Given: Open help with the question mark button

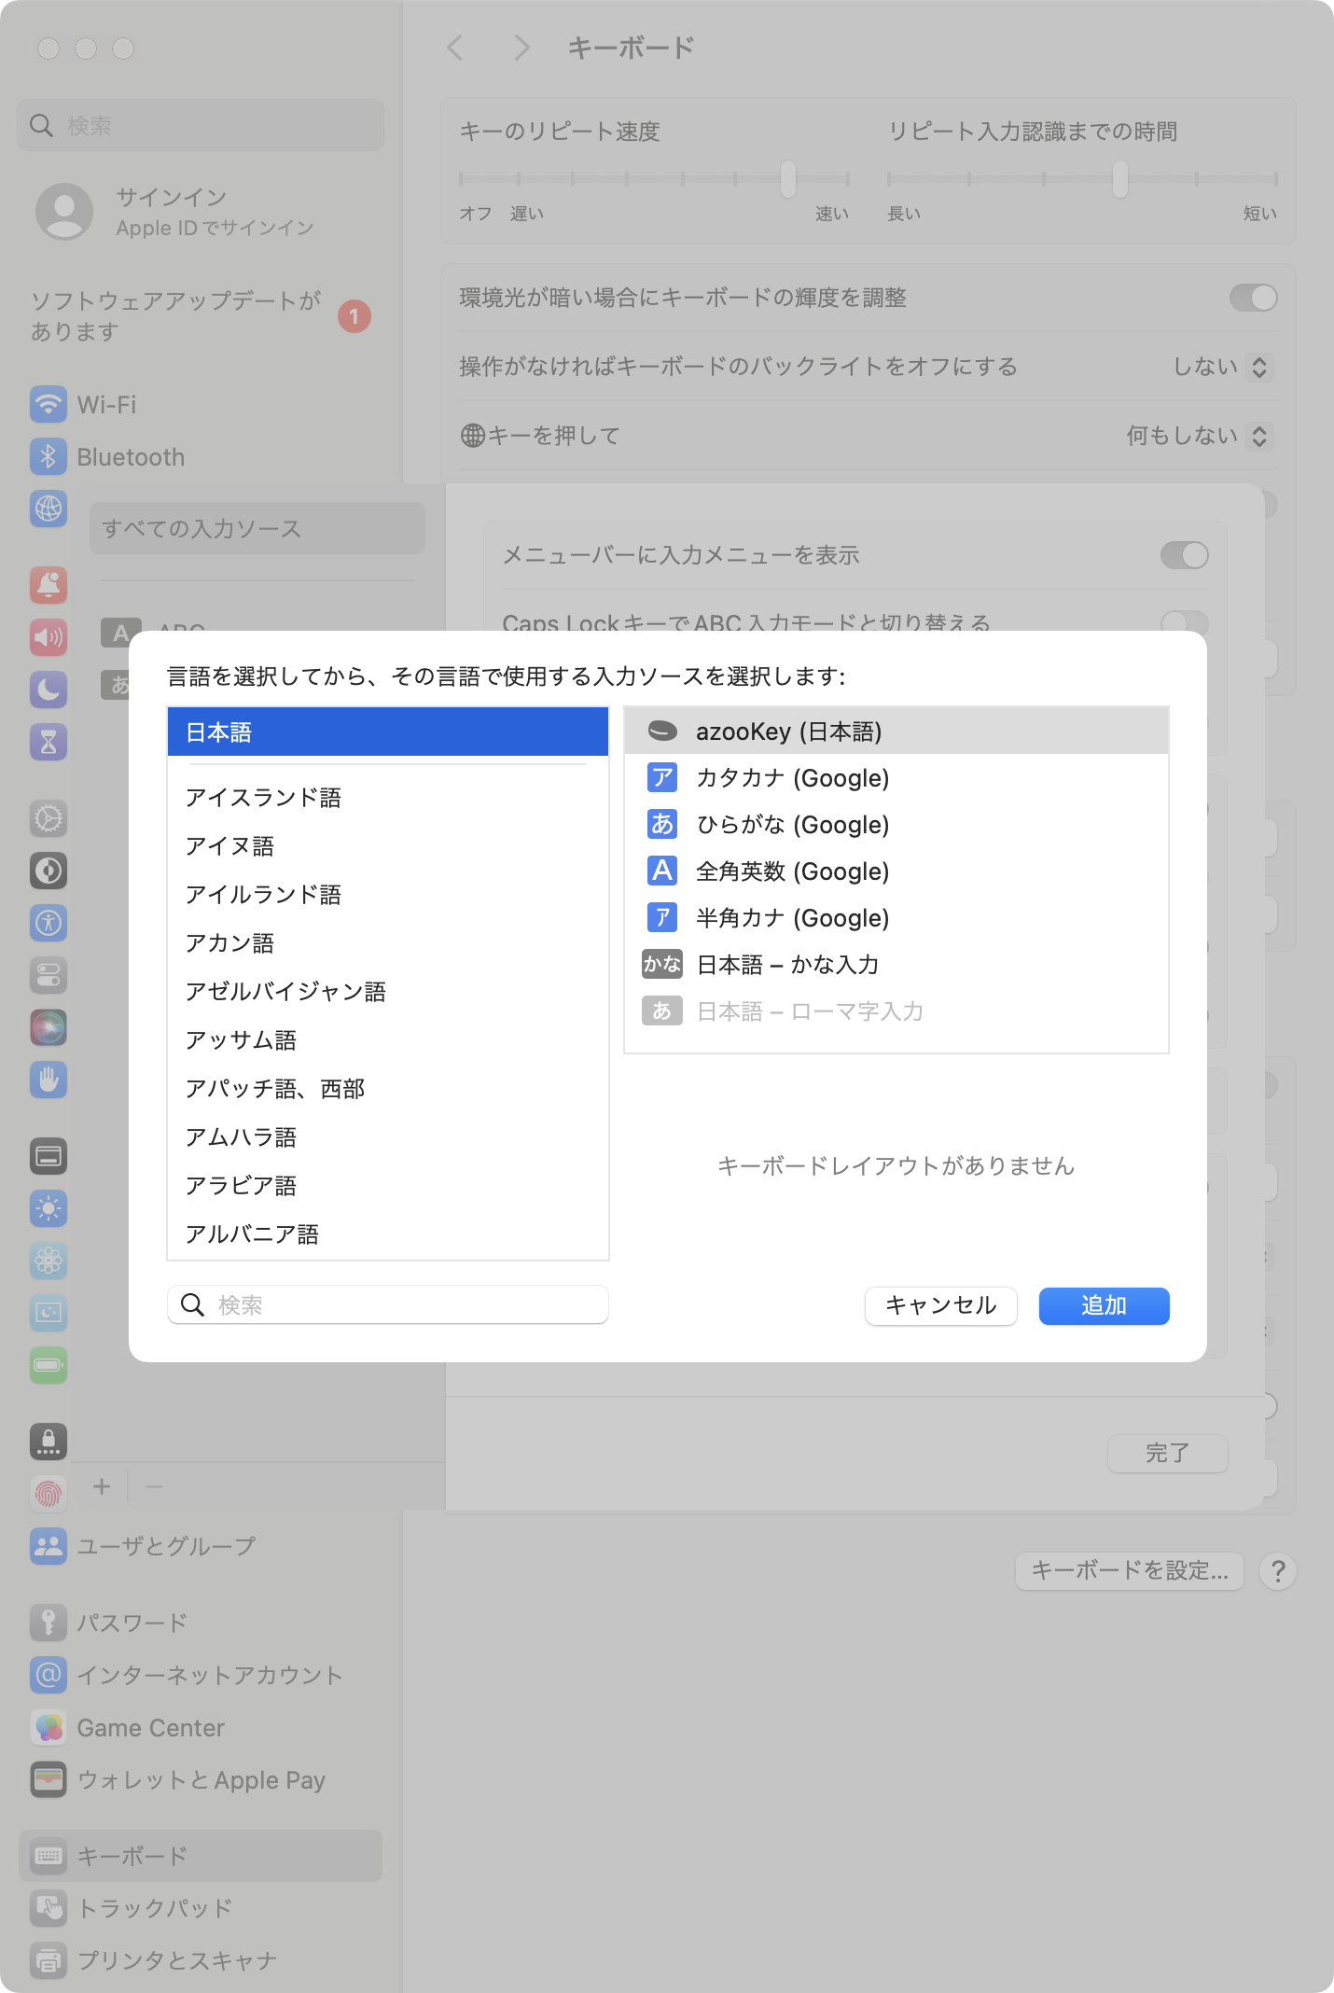Looking at the screenshot, I should coord(1278,1571).
